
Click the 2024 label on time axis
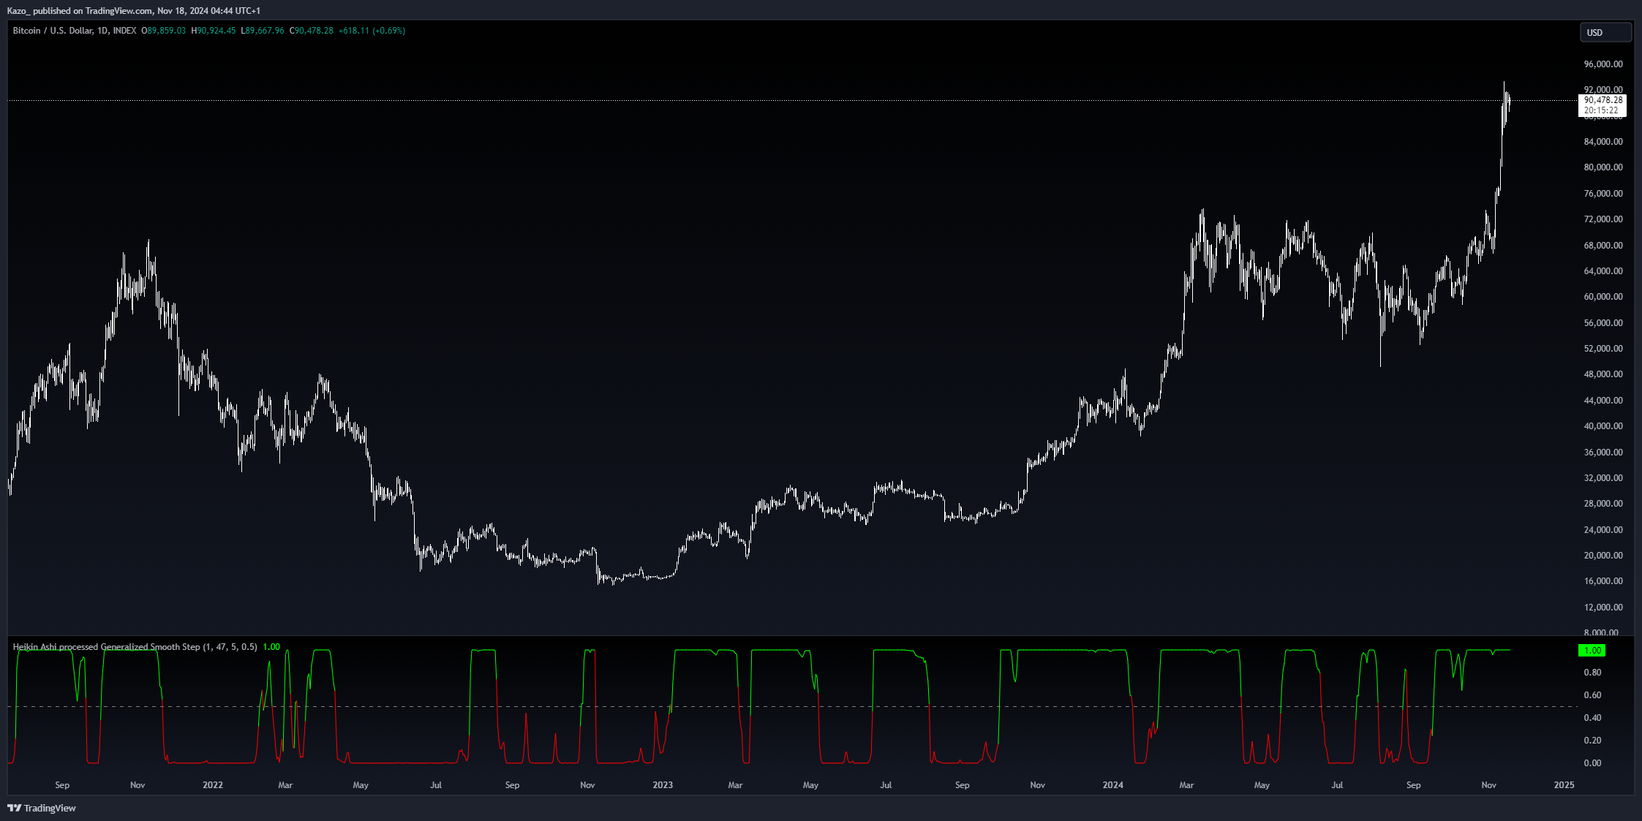pyautogui.click(x=1113, y=785)
